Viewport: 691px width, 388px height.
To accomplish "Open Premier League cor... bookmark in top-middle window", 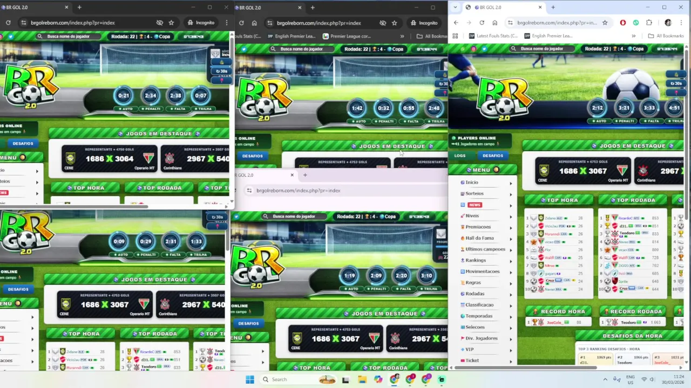I will click(347, 36).
